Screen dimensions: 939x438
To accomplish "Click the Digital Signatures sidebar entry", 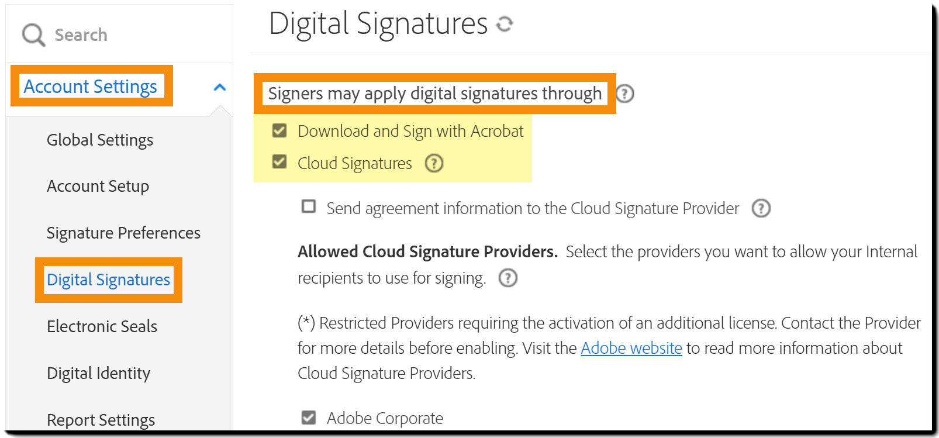I will pyautogui.click(x=109, y=280).
